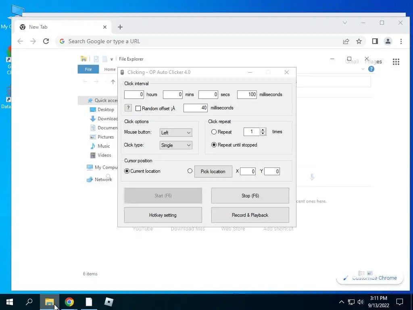
Task: Select the Repeat radio button
Action: click(x=214, y=132)
